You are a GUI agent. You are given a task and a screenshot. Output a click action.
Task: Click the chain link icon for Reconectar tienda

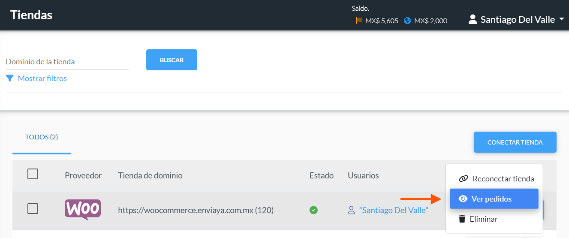click(463, 179)
